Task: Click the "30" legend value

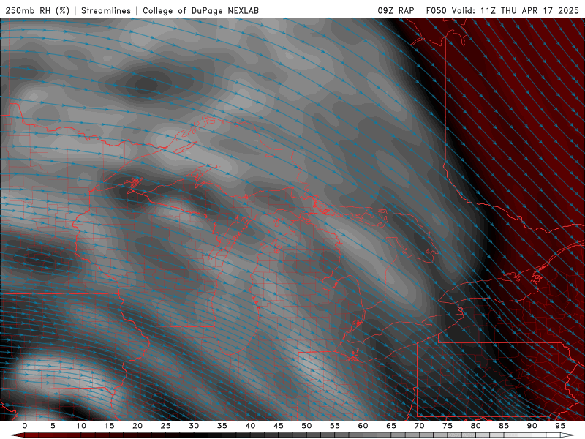Action: [194, 426]
